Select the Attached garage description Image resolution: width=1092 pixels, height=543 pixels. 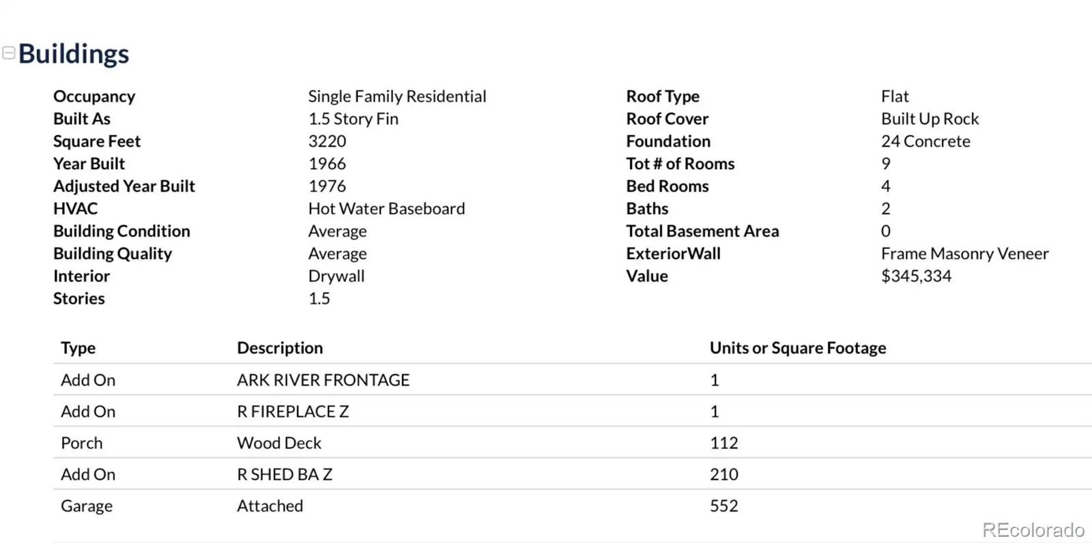click(x=270, y=505)
